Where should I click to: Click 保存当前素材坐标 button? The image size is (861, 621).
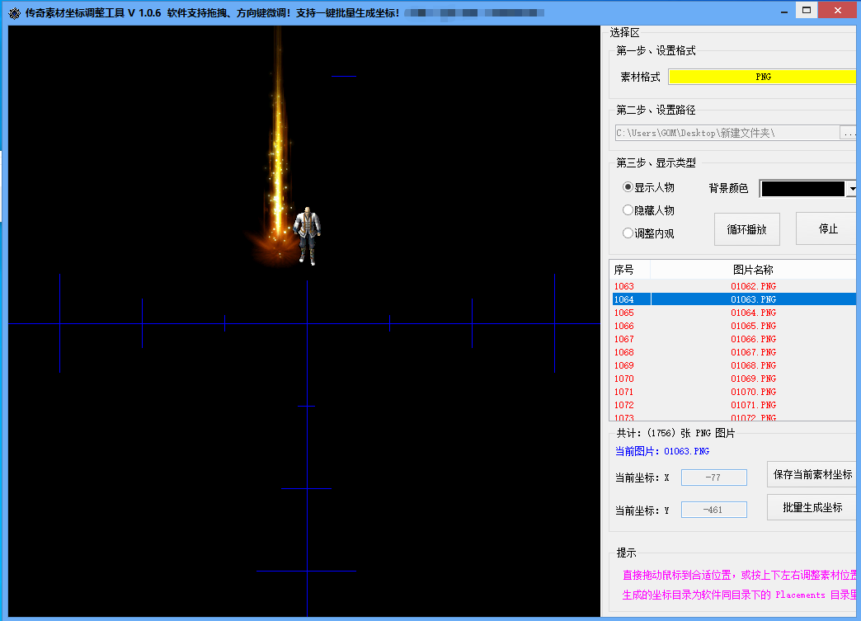point(813,474)
